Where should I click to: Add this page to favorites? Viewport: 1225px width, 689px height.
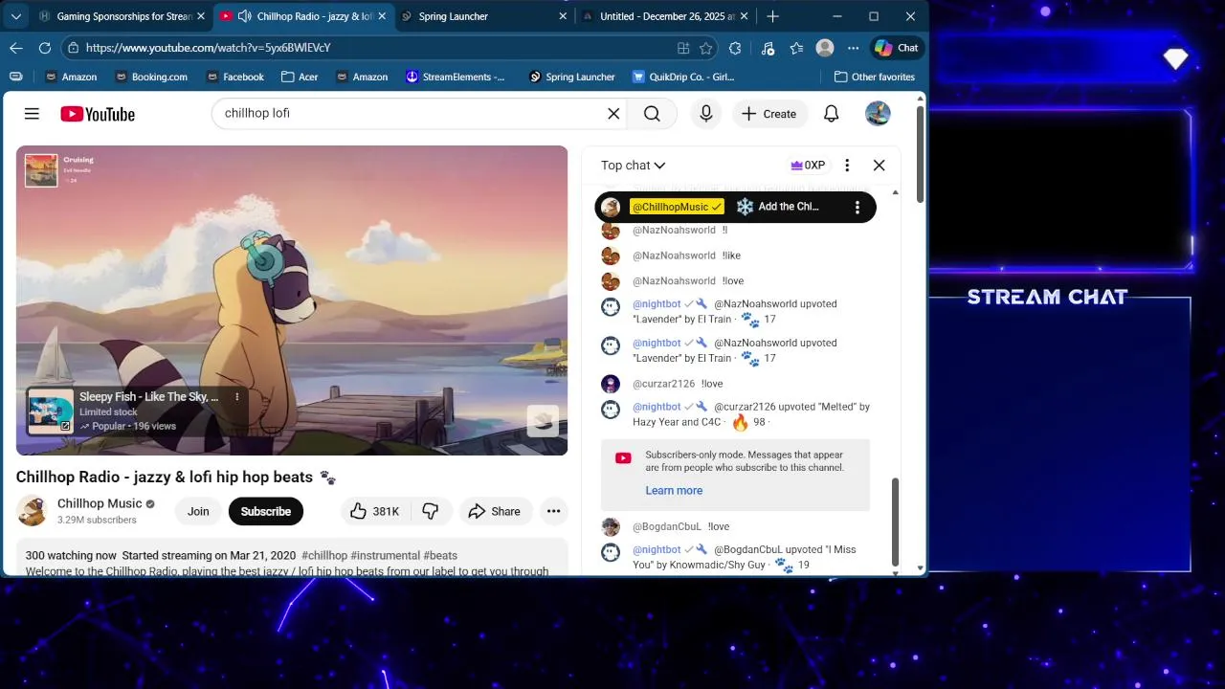click(706, 48)
